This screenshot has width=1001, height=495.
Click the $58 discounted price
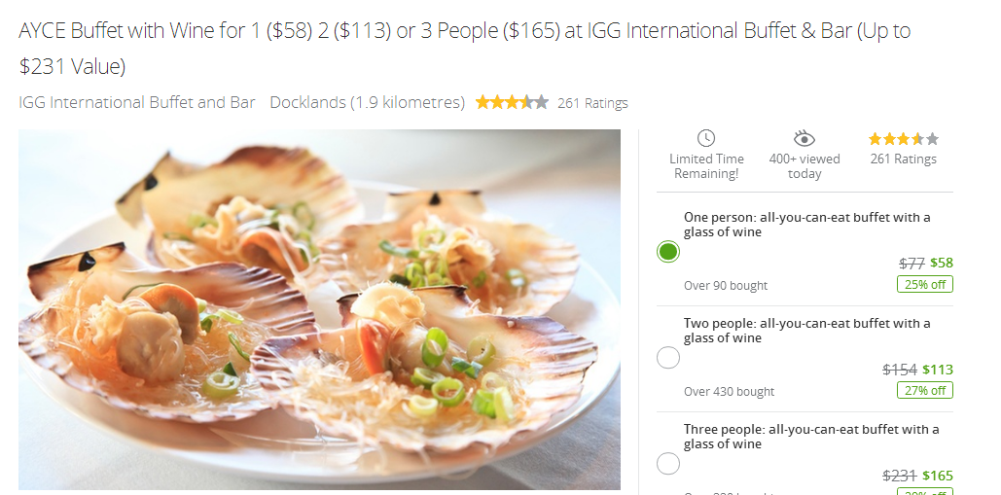pos(942,263)
